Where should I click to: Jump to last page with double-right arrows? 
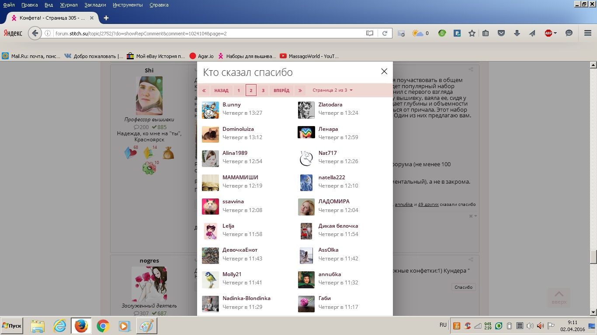[300, 91]
